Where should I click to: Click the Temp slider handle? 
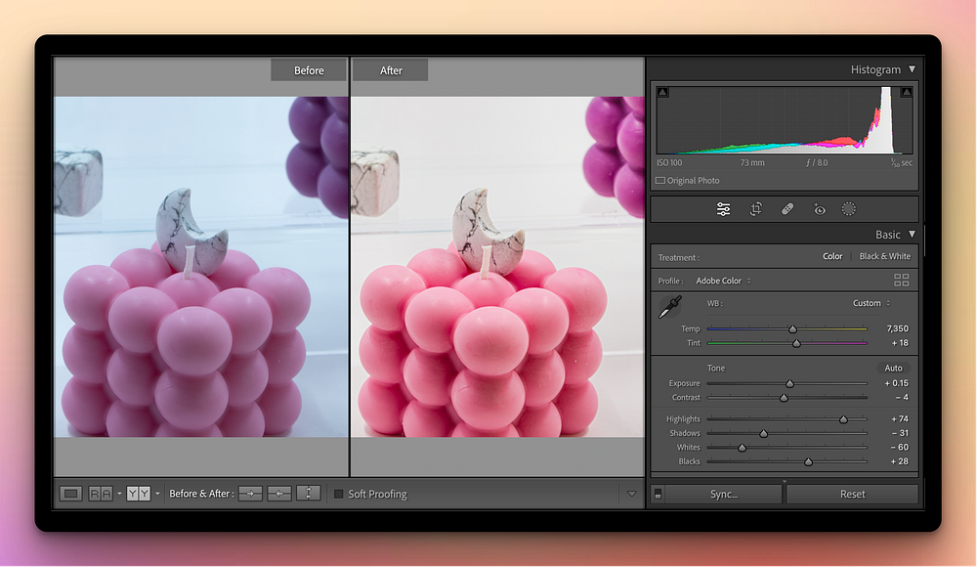792,328
